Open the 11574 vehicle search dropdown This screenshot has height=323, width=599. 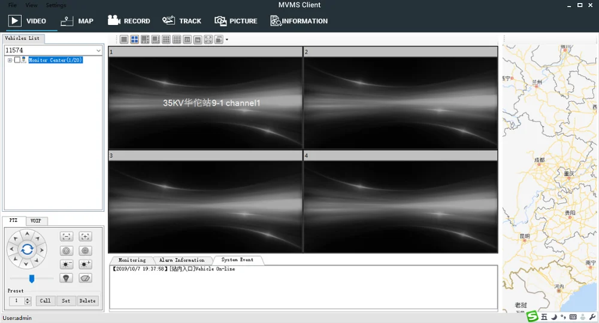(98, 50)
